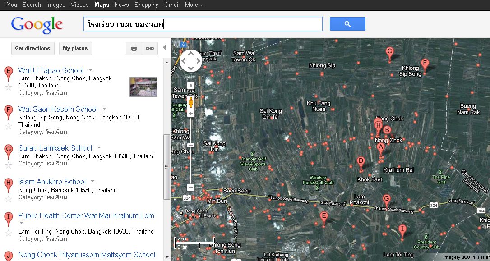Image resolution: width=490 pixels, height=261 pixels.
Task: Zoom in with the plus button
Action: coord(190,114)
